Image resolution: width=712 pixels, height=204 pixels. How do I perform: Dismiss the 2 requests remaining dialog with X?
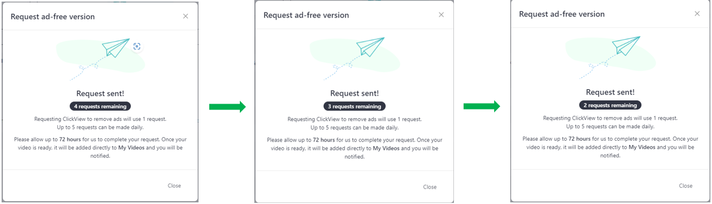(x=697, y=13)
